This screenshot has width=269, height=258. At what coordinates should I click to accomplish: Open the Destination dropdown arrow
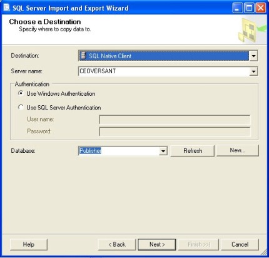(253, 56)
